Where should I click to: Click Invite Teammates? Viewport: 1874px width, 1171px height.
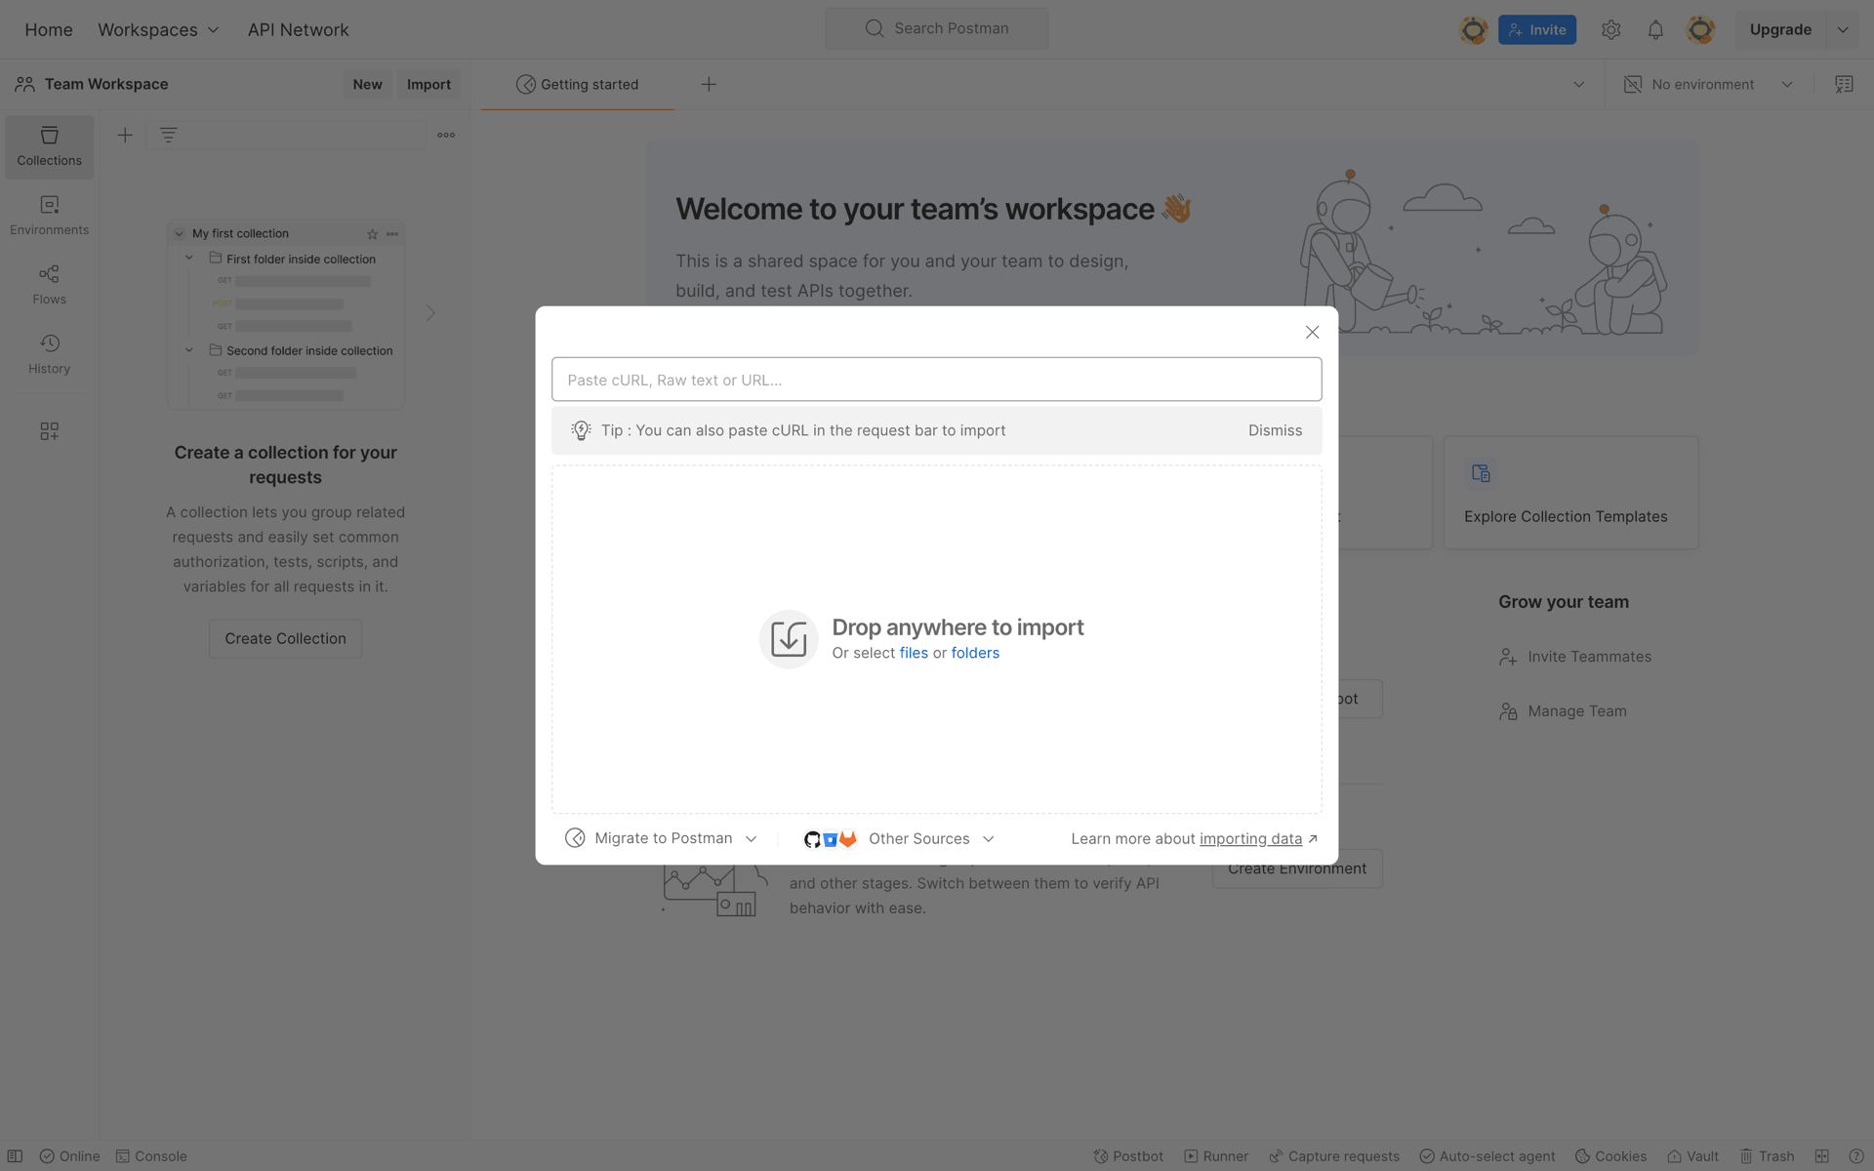(x=1575, y=657)
